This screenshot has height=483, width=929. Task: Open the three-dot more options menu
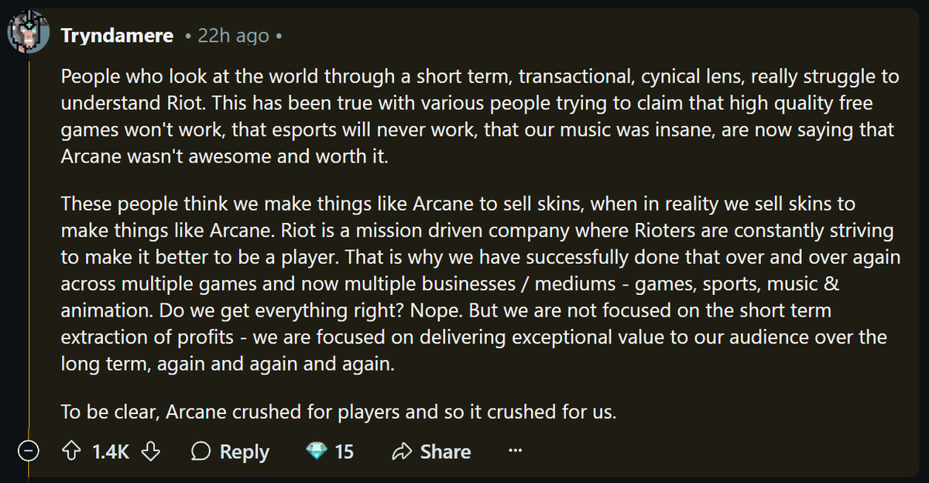tap(515, 450)
